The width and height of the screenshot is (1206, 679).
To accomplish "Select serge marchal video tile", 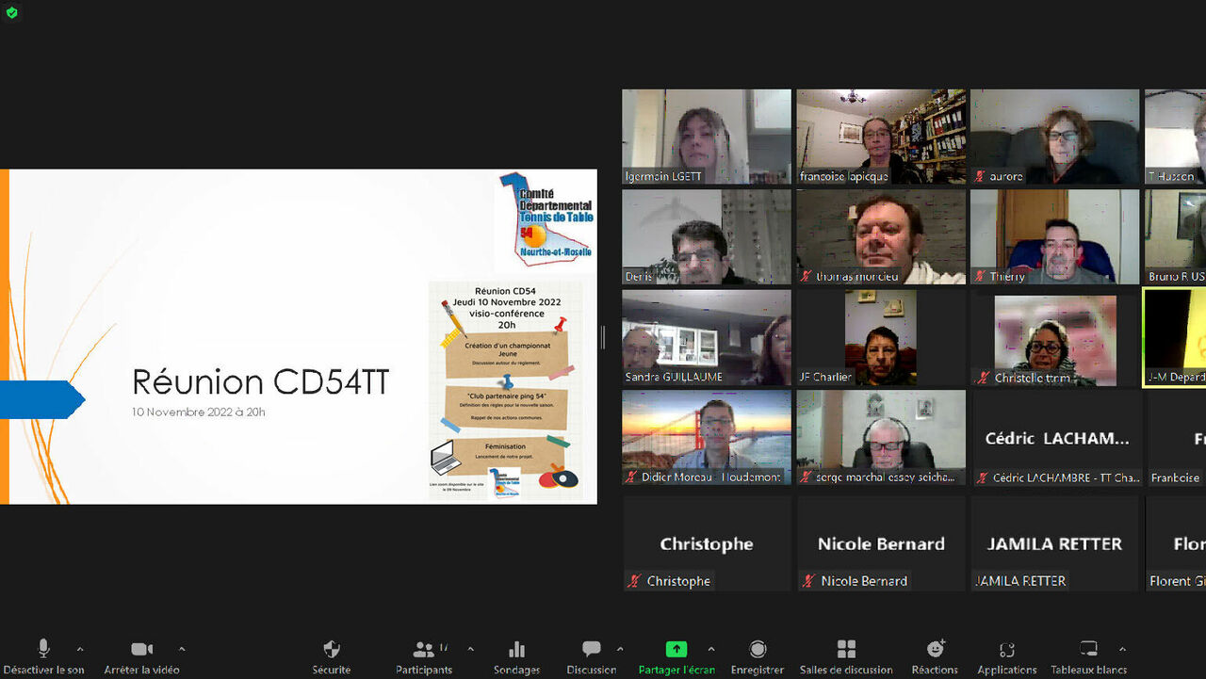I will (x=881, y=438).
